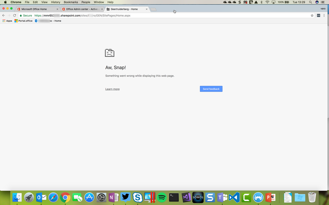329x205 pixels.
Task: Go back using the browser back arrow
Action: click(x=4, y=15)
